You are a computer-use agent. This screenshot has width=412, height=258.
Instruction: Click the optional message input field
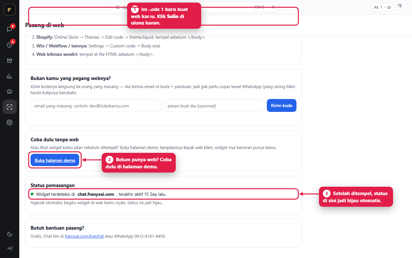[214, 105]
